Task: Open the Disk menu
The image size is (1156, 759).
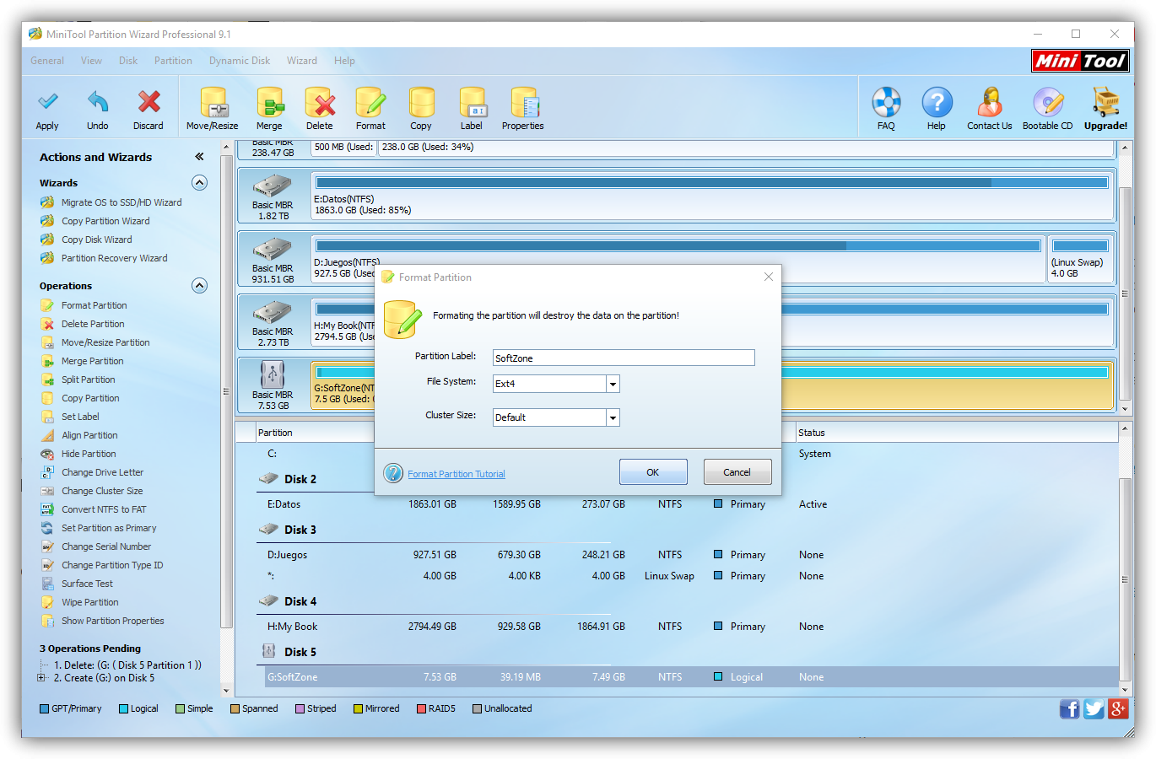Action: pyautogui.click(x=128, y=61)
